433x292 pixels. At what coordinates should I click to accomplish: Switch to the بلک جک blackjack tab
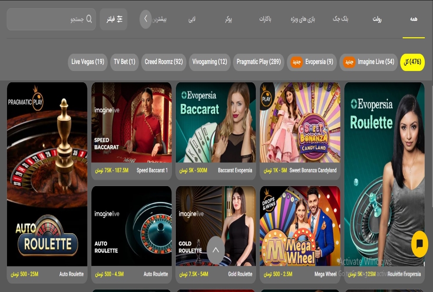point(340,19)
